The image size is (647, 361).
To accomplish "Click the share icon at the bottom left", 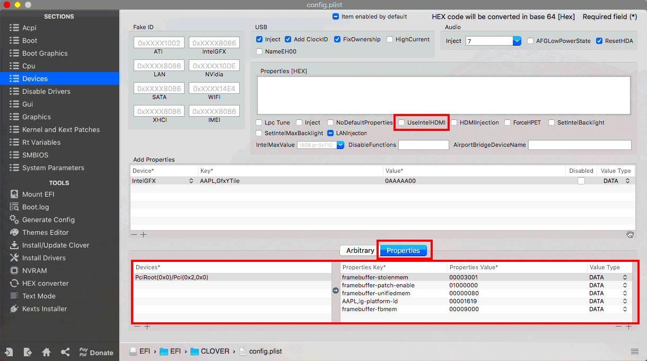I will click(x=65, y=351).
